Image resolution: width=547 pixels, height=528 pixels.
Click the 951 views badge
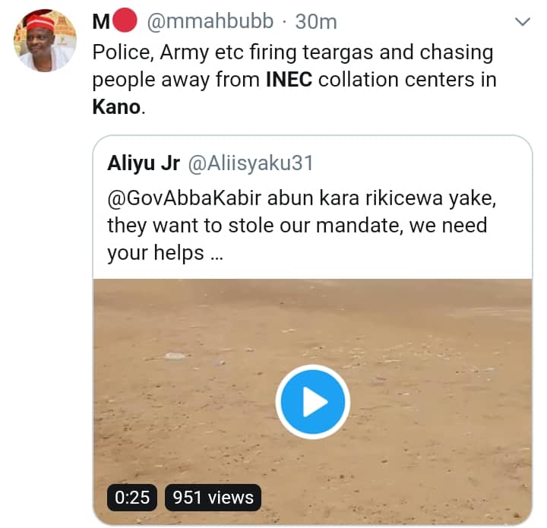point(213,498)
